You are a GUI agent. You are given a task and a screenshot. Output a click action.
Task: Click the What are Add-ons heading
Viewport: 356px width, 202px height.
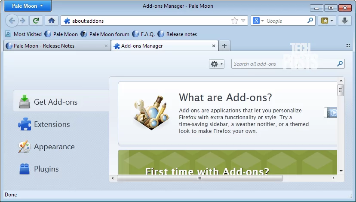225,98
